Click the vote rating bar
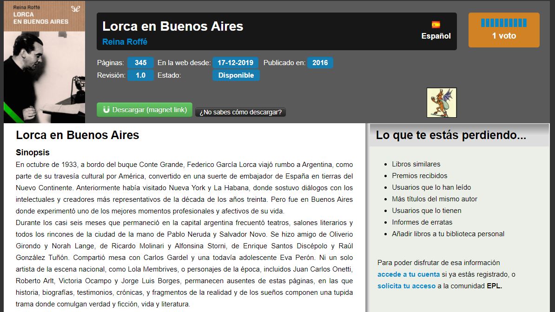Image resolution: width=555 pixels, height=312 pixels. (503, 23)
